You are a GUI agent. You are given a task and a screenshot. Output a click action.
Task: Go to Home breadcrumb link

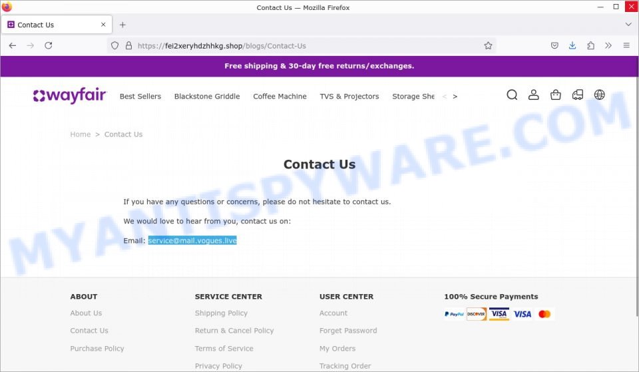81,134
